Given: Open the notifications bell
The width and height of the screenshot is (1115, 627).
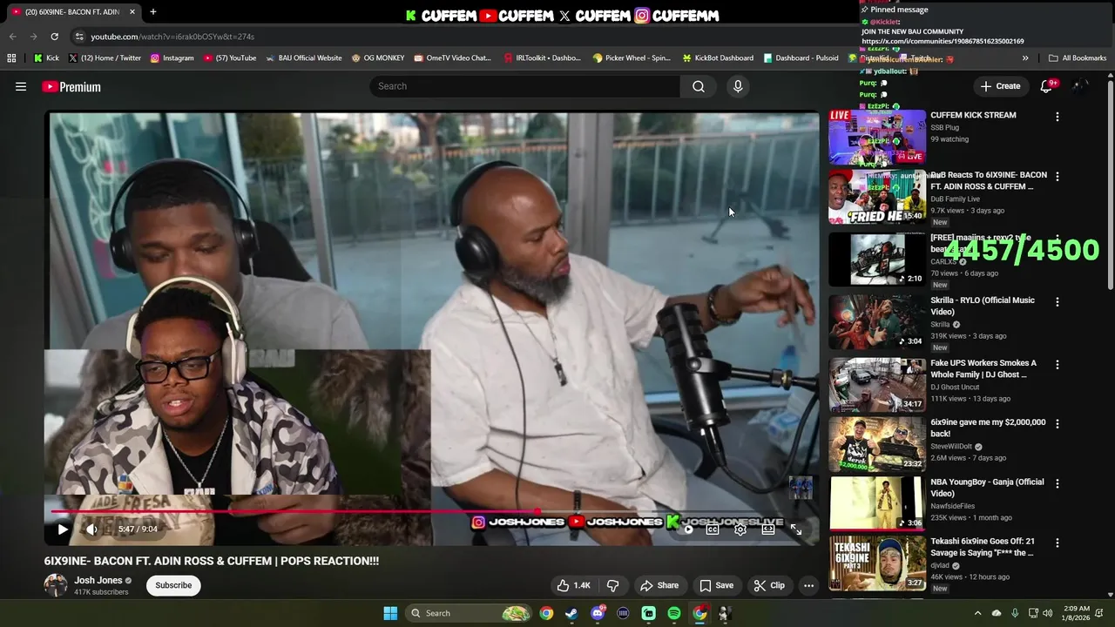Looking at the screenshot, I should coord(1046,86).
